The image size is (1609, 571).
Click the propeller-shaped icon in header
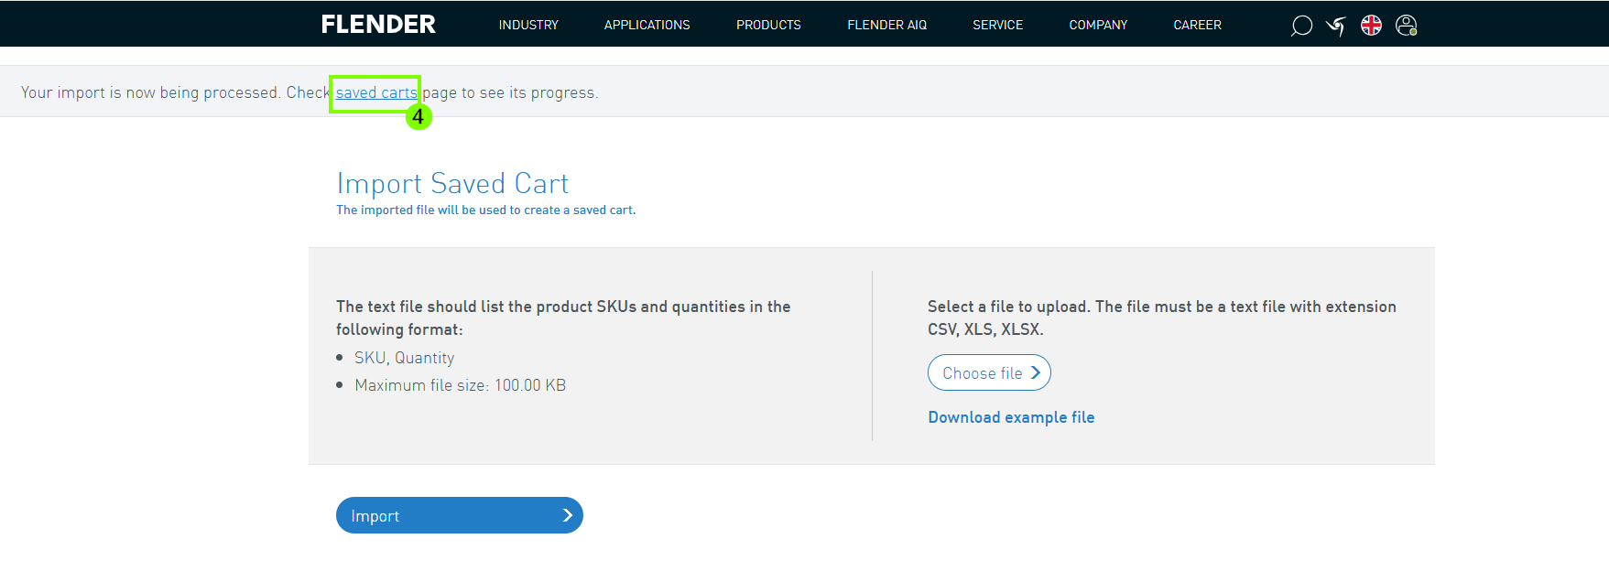1336,26
